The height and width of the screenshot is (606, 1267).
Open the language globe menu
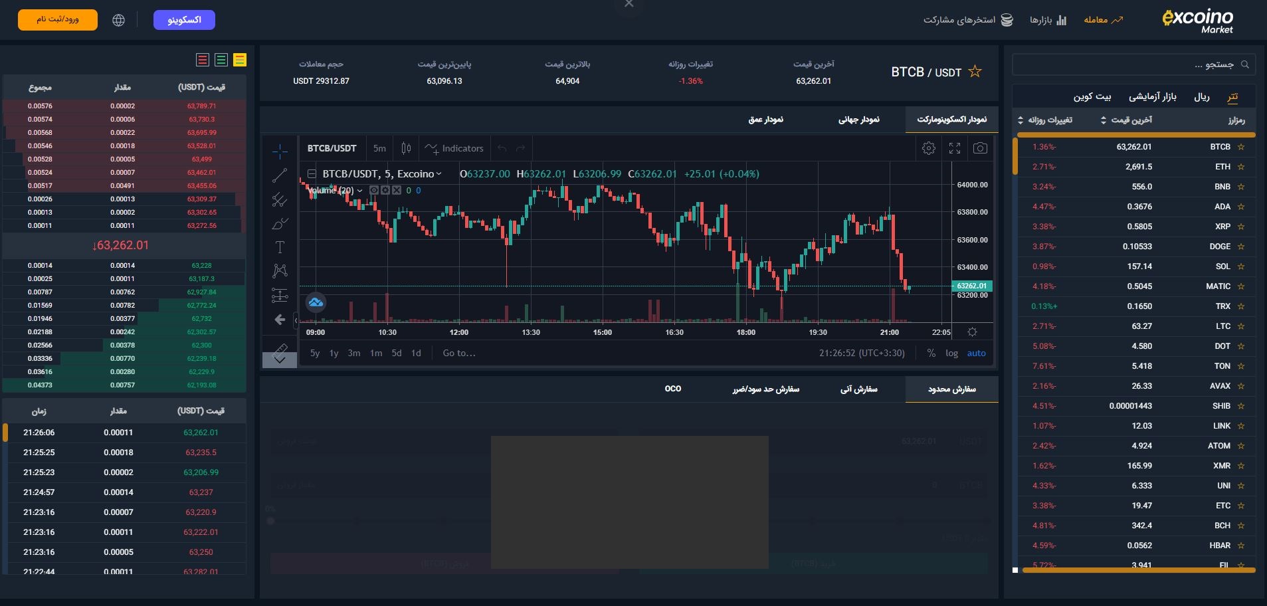click(118, 20)
